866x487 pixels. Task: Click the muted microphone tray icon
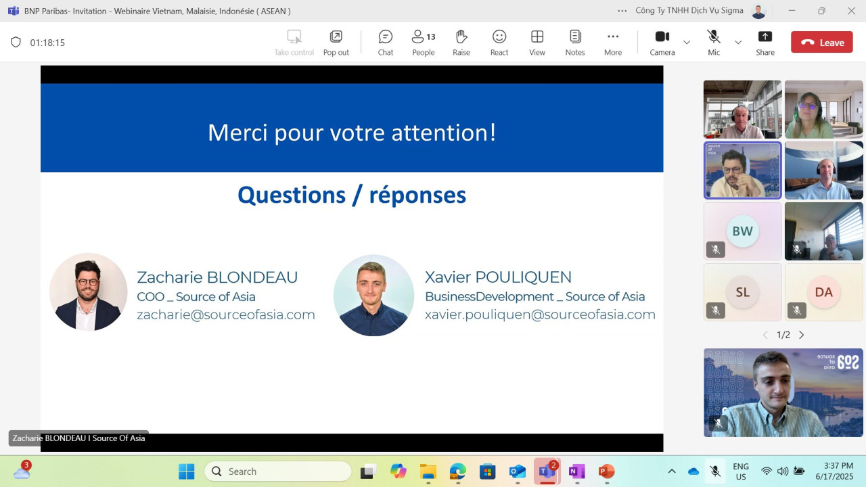coord(715,471)
